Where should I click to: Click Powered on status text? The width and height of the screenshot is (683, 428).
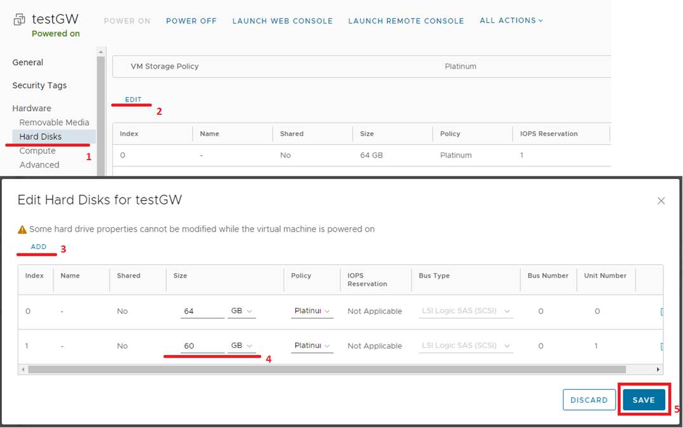click(56, 34)
